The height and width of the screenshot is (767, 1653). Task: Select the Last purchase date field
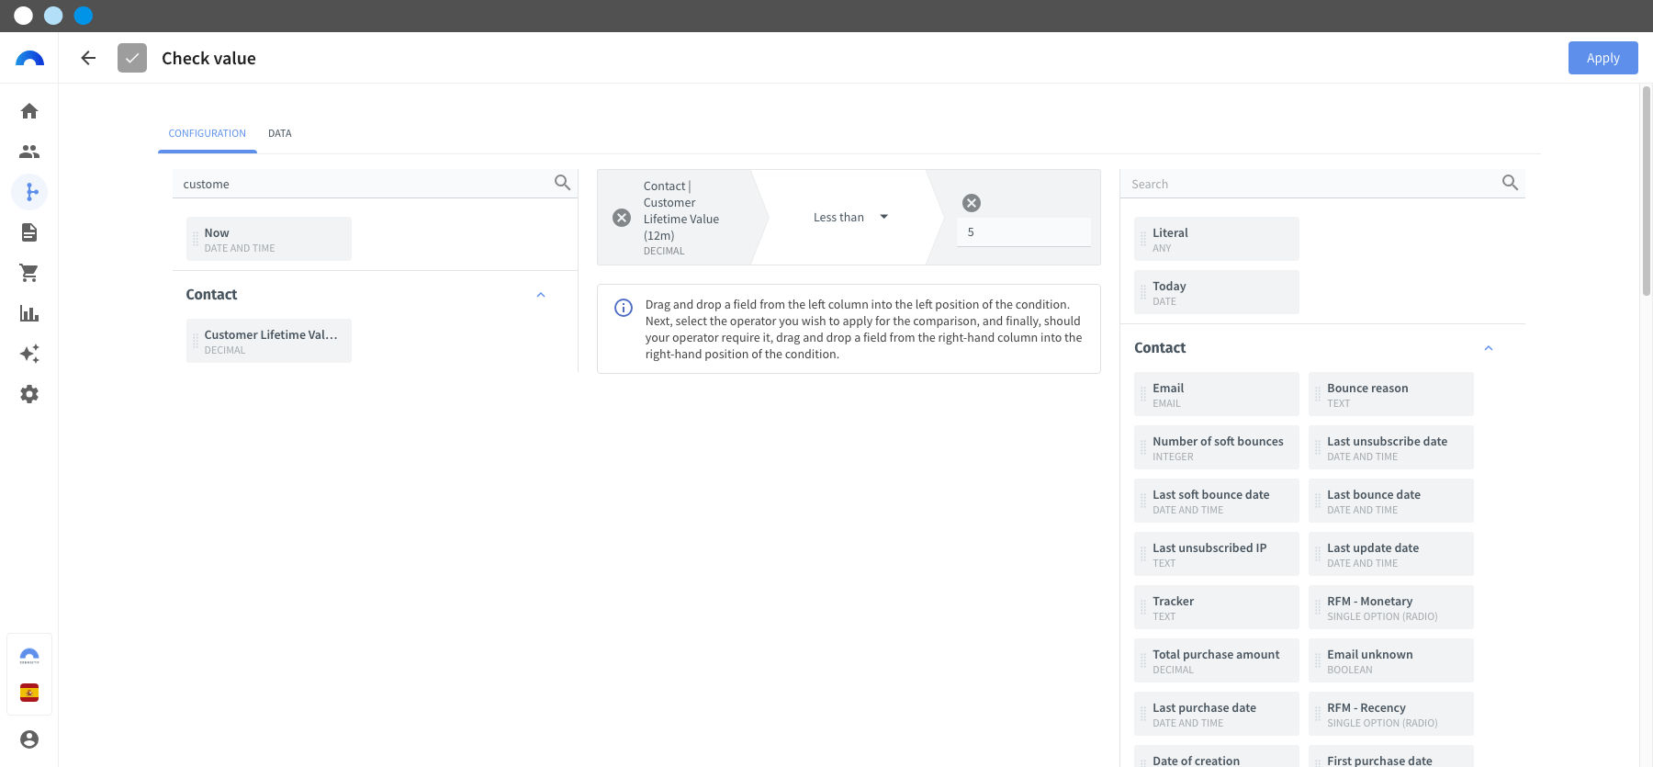click(1217, 714)
